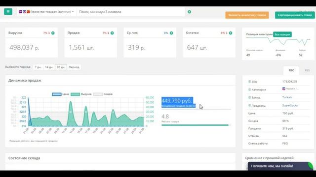Switch to the FBS tab
Screen dimensions: 316x177
point(307,70)
